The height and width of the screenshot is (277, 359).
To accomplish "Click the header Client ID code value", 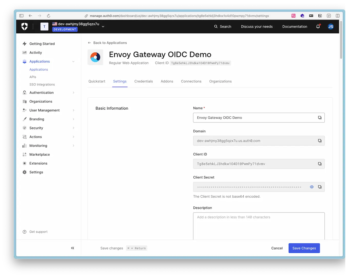I will pos(200,63).
